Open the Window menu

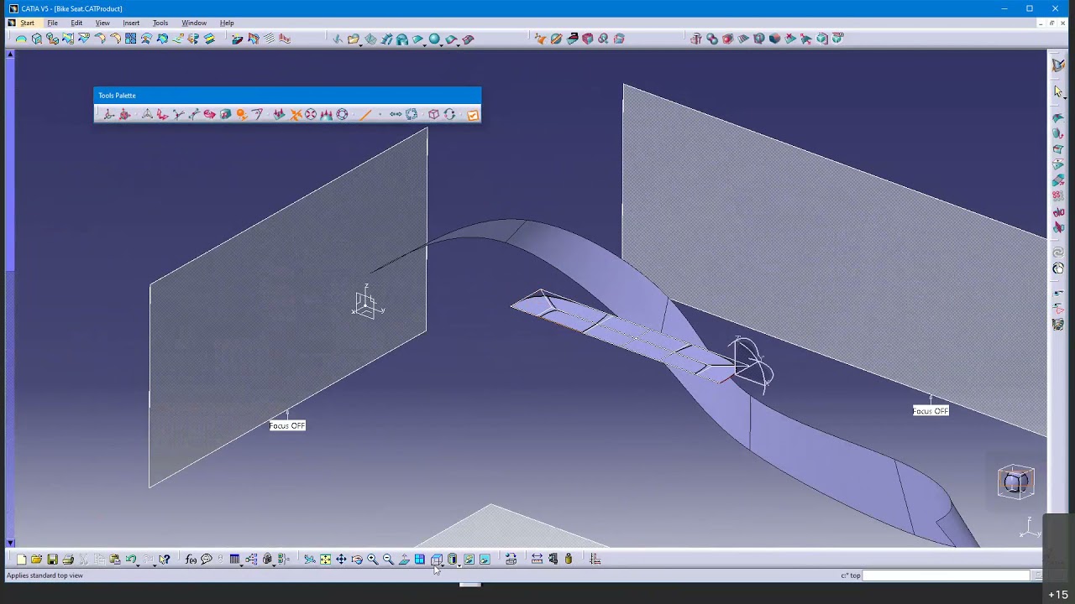(194, 23)
